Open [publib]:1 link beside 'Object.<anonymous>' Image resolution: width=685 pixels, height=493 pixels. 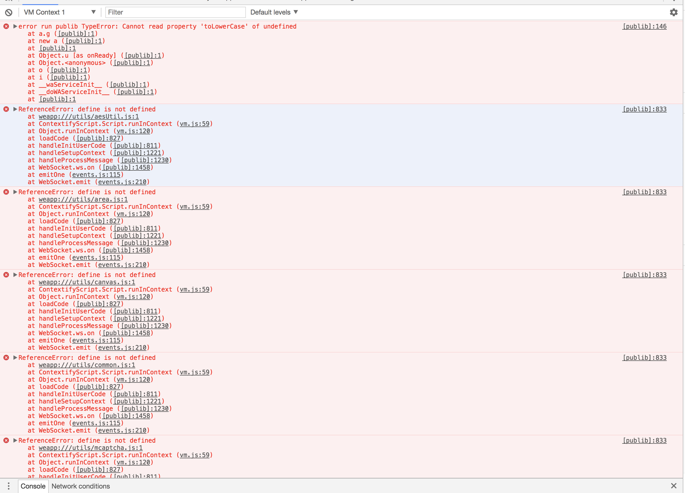click(x=132, y=63)
